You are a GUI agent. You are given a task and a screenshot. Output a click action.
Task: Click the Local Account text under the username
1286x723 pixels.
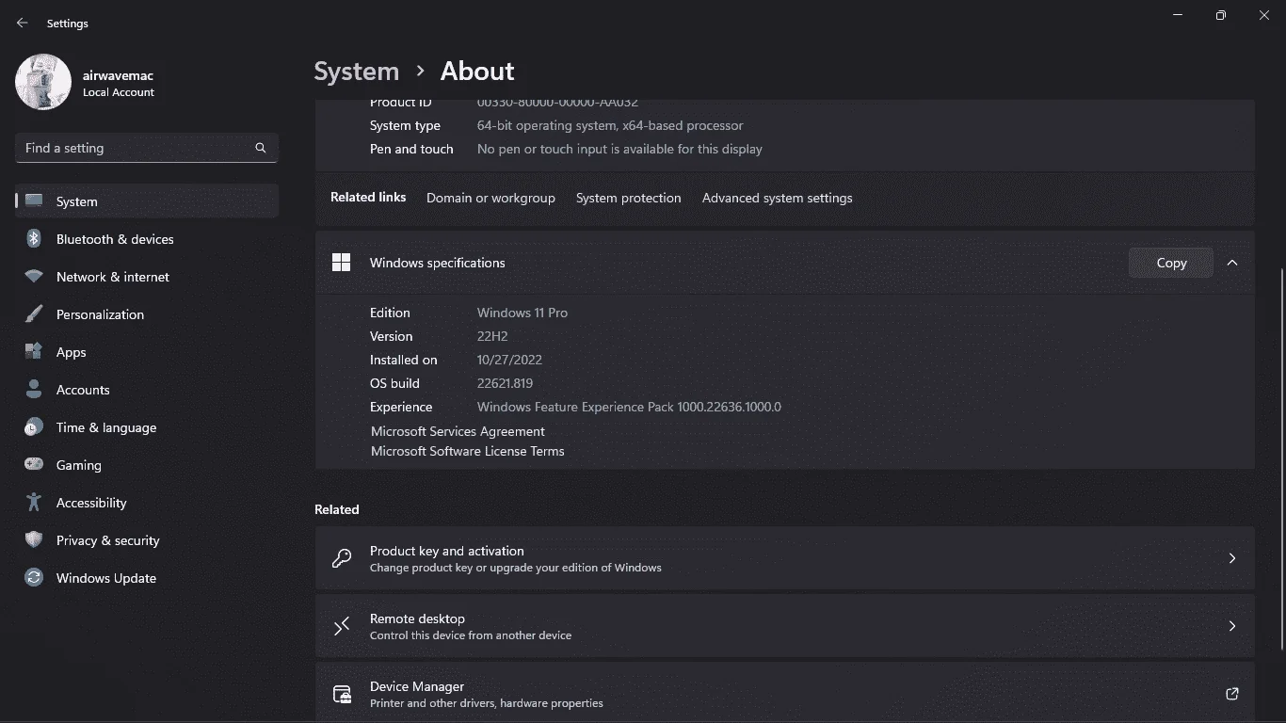tap(119, 92)
